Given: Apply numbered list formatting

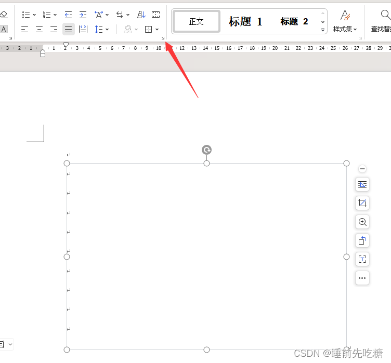Looking at the screenshot, I should [47, 15].
